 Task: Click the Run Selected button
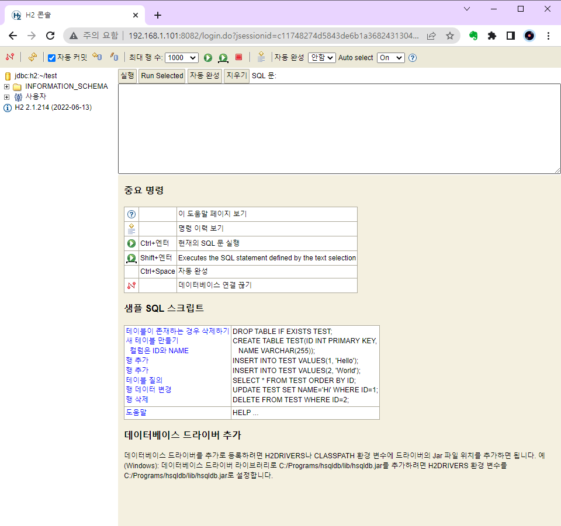pyautogui.click(x=162, y=76)
